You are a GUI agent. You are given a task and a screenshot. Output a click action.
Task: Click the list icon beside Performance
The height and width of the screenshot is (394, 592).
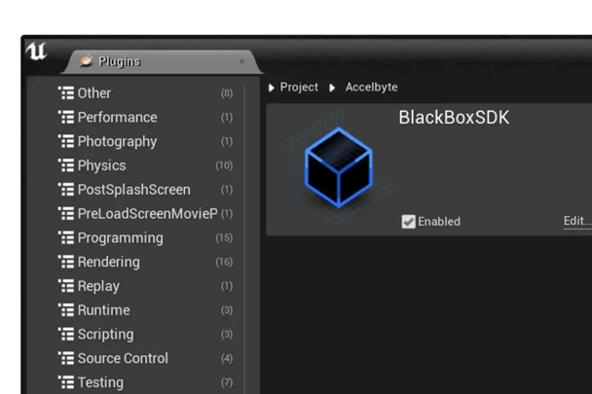pyautogui.click(x=66, y=117)
